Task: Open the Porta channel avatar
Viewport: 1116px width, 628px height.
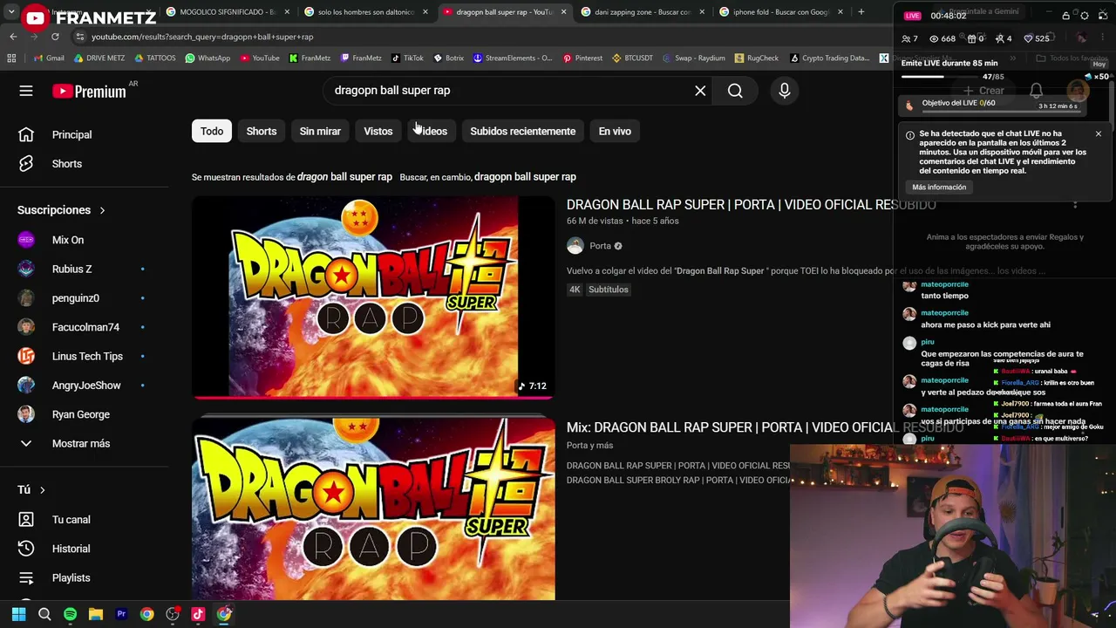Action: click(575, 246)
